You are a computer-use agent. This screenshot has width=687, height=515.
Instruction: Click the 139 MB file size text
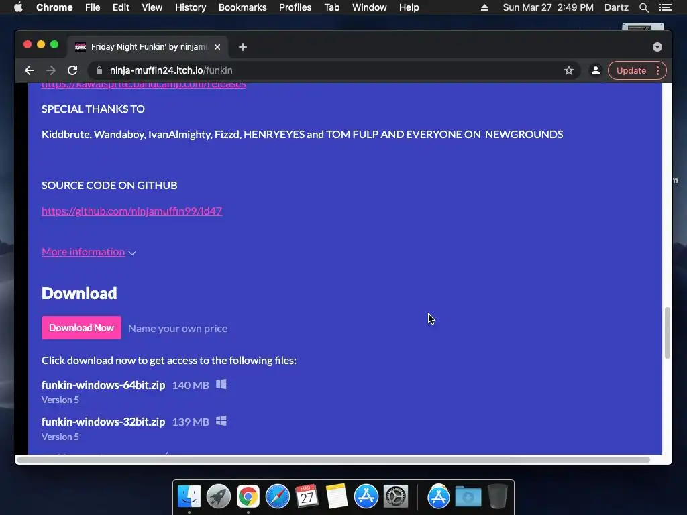pos(191,422)
